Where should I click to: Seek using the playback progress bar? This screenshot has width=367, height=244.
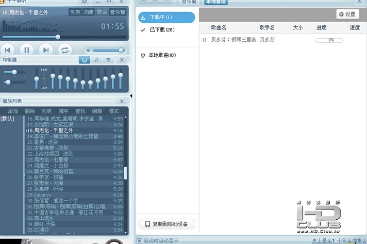pyautogui.click(x=64, y=37)
